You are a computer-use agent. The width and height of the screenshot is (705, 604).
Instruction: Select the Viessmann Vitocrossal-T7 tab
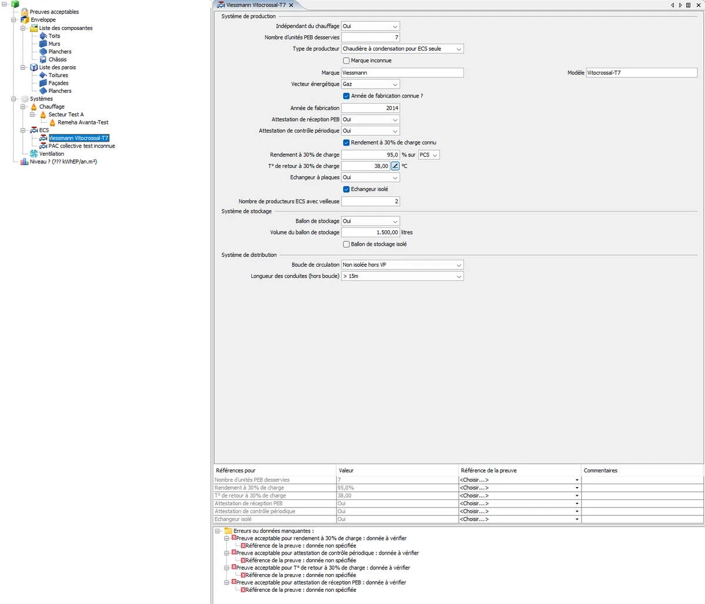point(256,5)
